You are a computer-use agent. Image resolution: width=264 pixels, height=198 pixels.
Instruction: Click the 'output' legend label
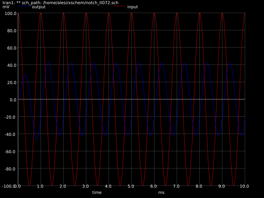[39, 7]
